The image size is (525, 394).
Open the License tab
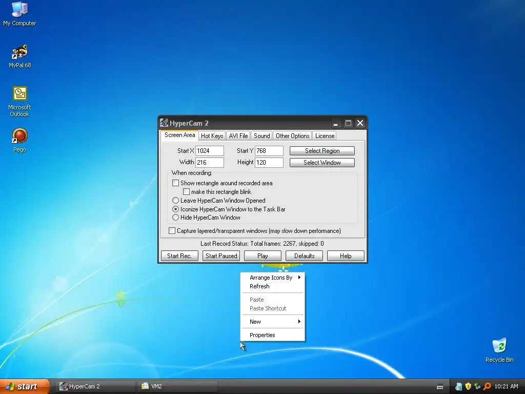point(325,135)
